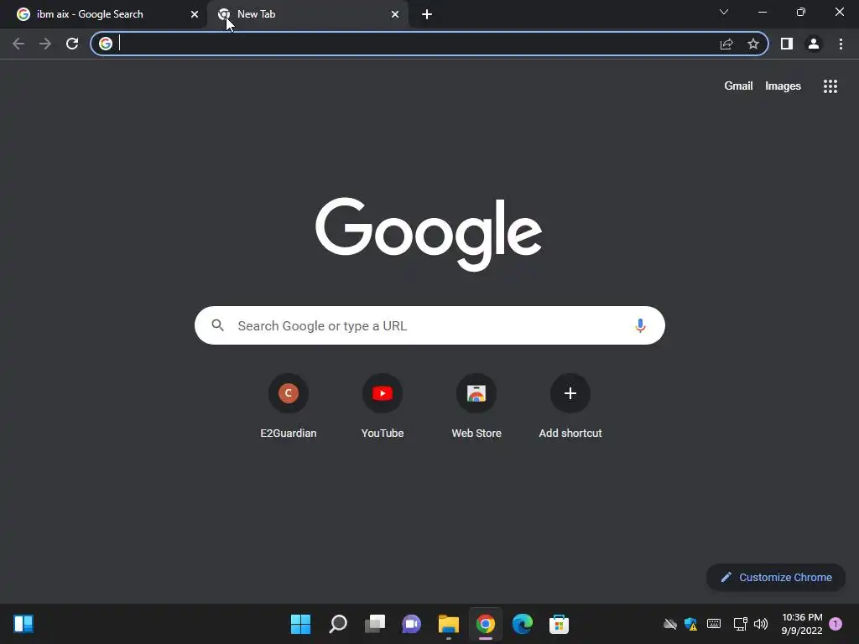The image size is (859, 644).
Task: Open the notification badge
Action: [x=836, y=624]
